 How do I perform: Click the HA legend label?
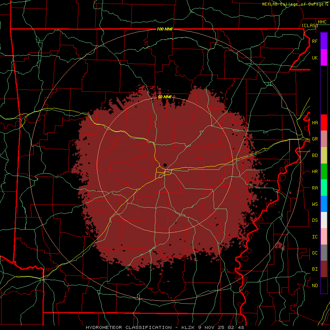point(315,123)
